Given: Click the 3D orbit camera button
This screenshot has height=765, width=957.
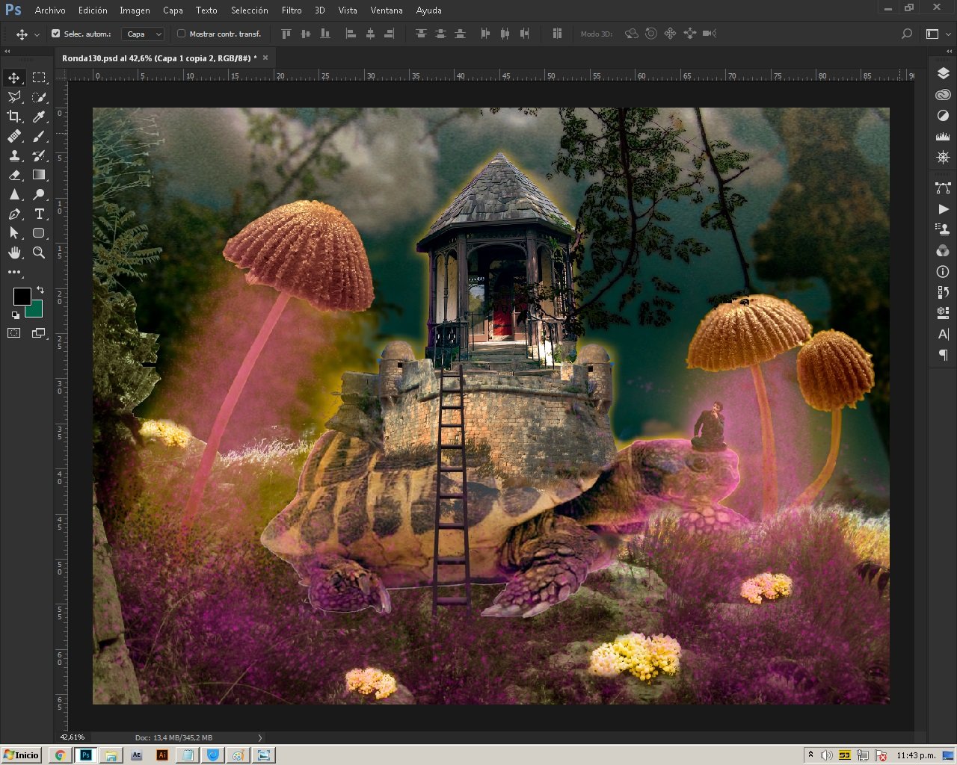Looking at the screenshot, I should pyautogui.click(x=632, y=34).
